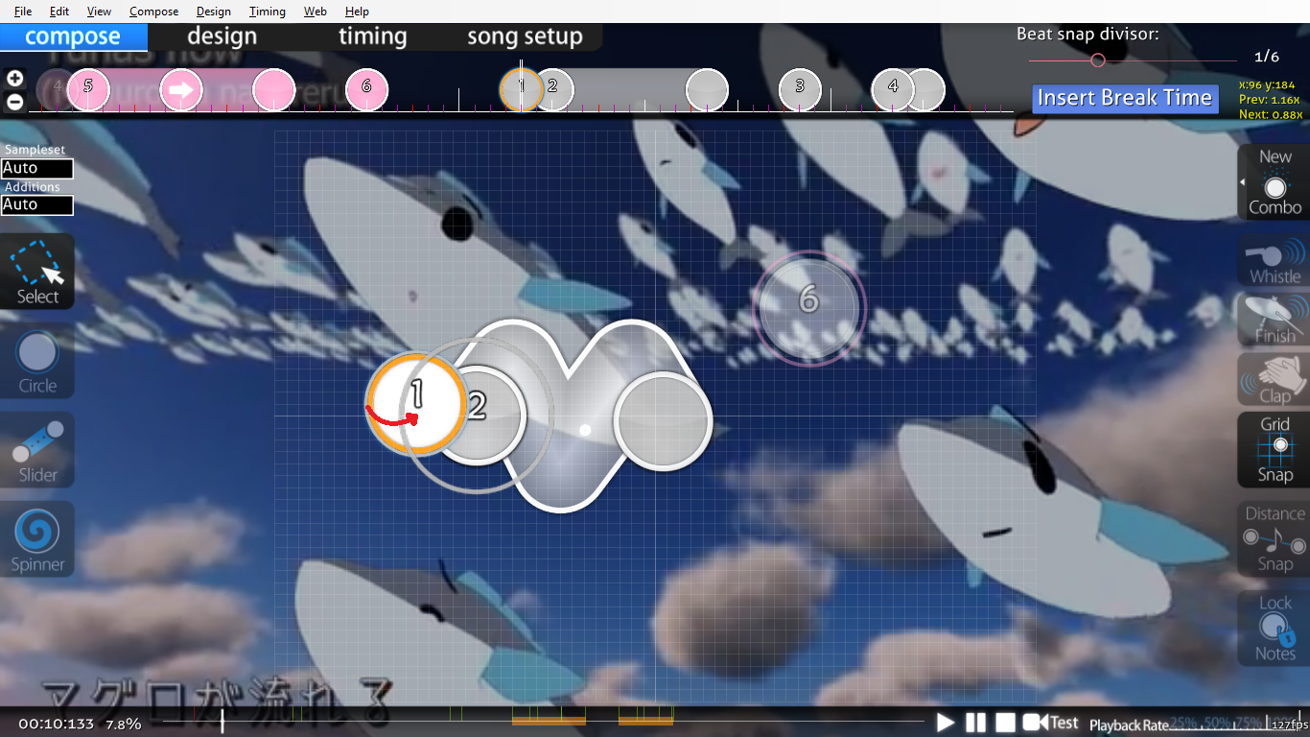Toggle Distance Snap
Viewport: 1310px width, 737px height.
(x=1275, y=538)
